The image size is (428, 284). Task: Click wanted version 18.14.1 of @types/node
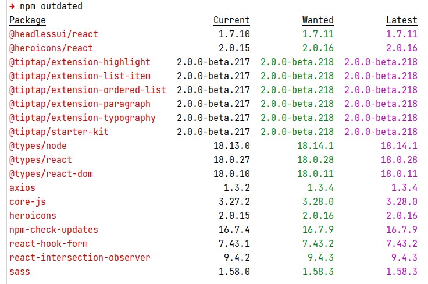point(315,146)
